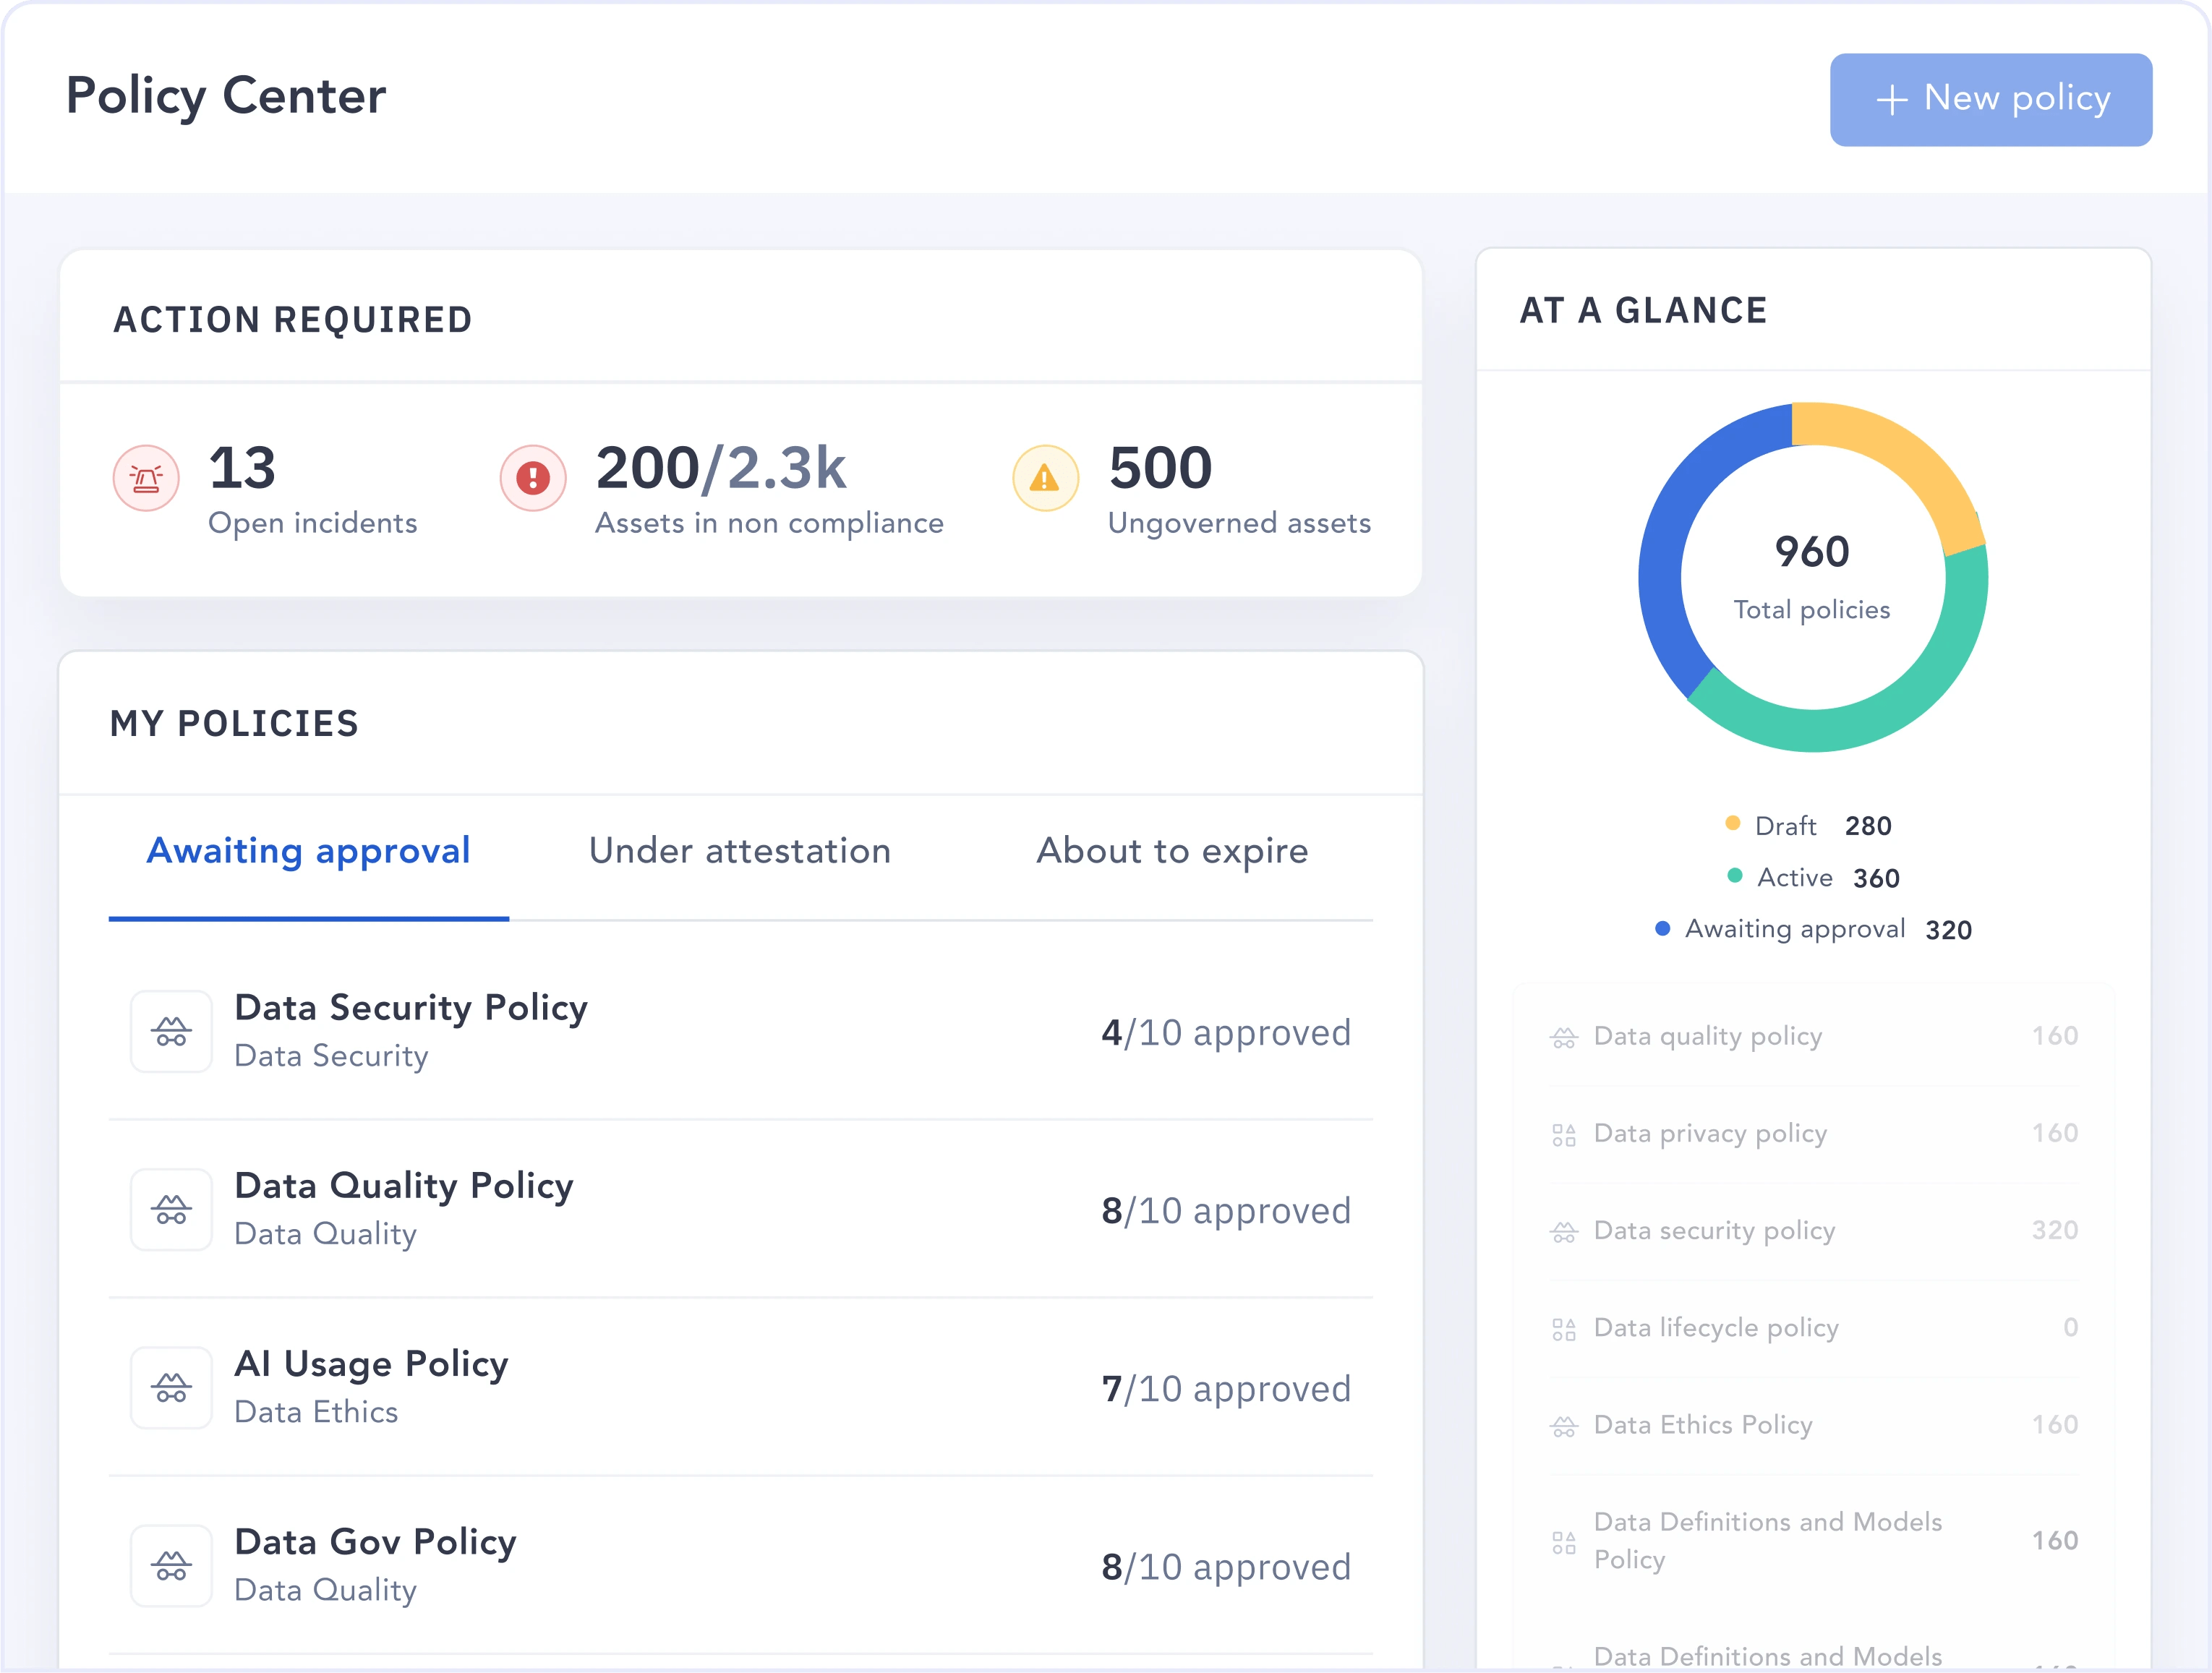The height and width of the screenshot is (1673, 2212).
Task: Click the Open incidents siren icon
Action: point(146,478)
